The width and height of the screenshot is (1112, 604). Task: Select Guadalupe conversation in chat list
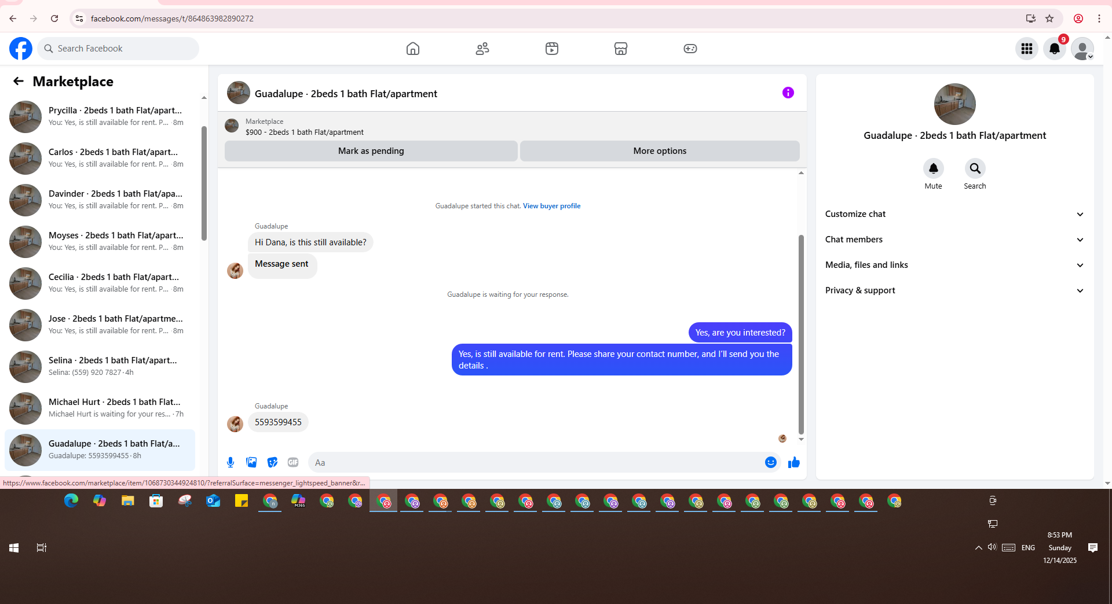pyautogui.click(x=100, y=450)
